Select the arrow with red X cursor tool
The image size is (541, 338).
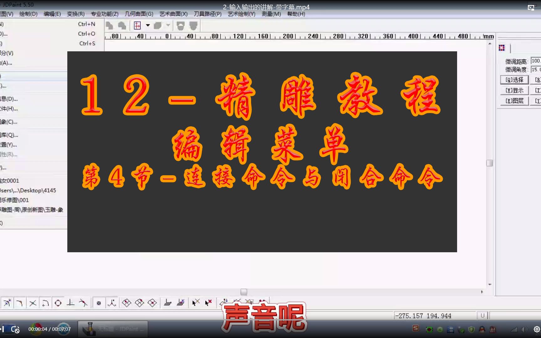tap(208, 303)
